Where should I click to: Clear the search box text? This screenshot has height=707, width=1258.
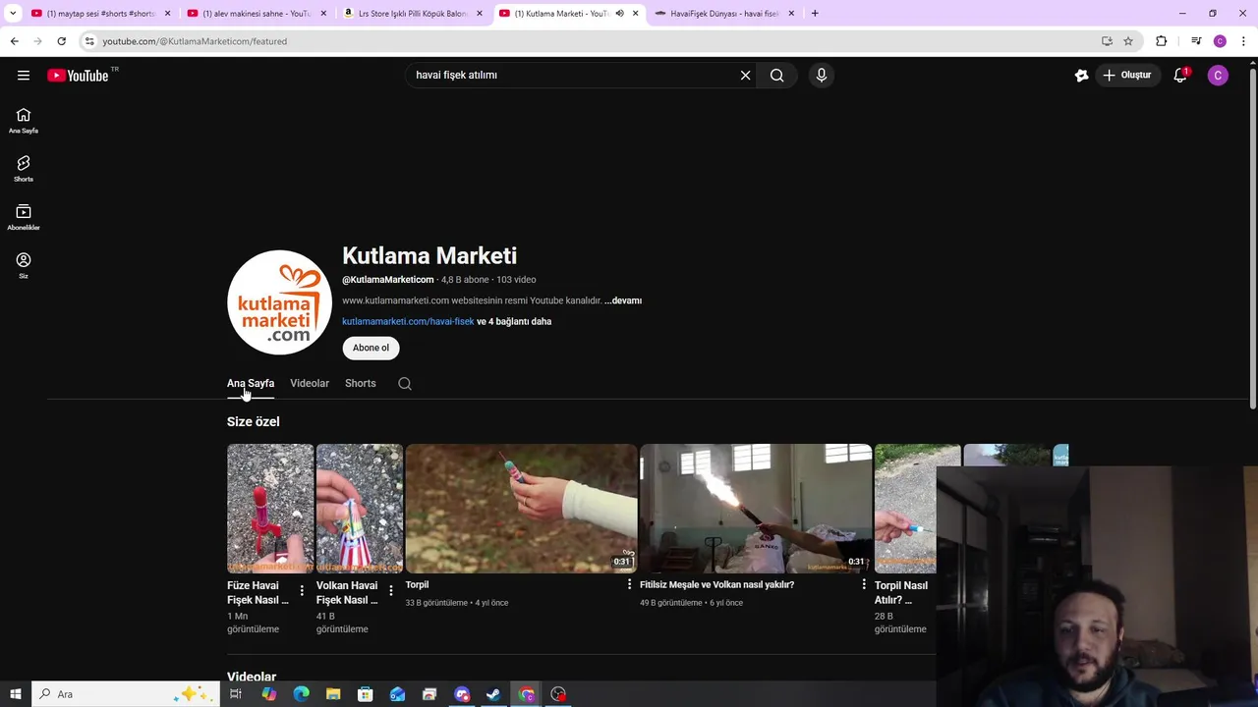[x=745, y=75]
